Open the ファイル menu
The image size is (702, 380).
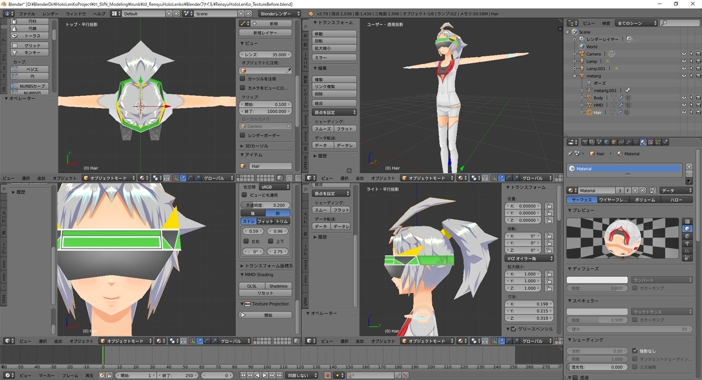coord(27,13)
